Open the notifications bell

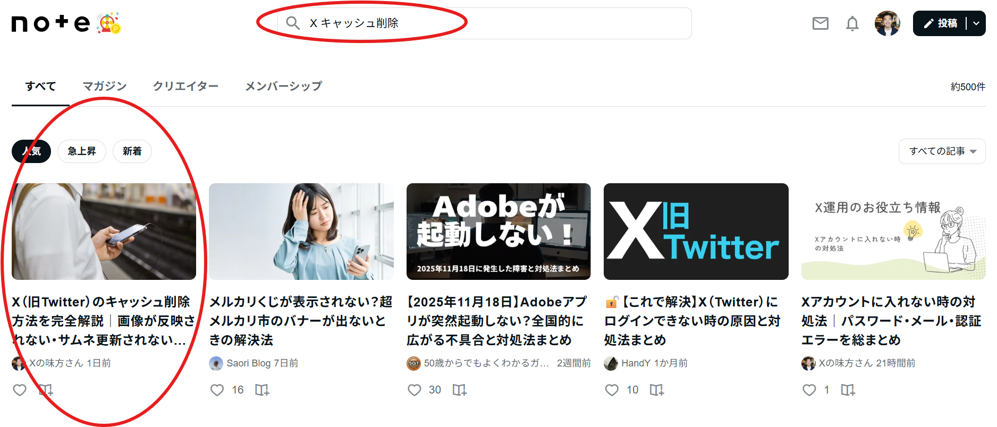[852, 23]
